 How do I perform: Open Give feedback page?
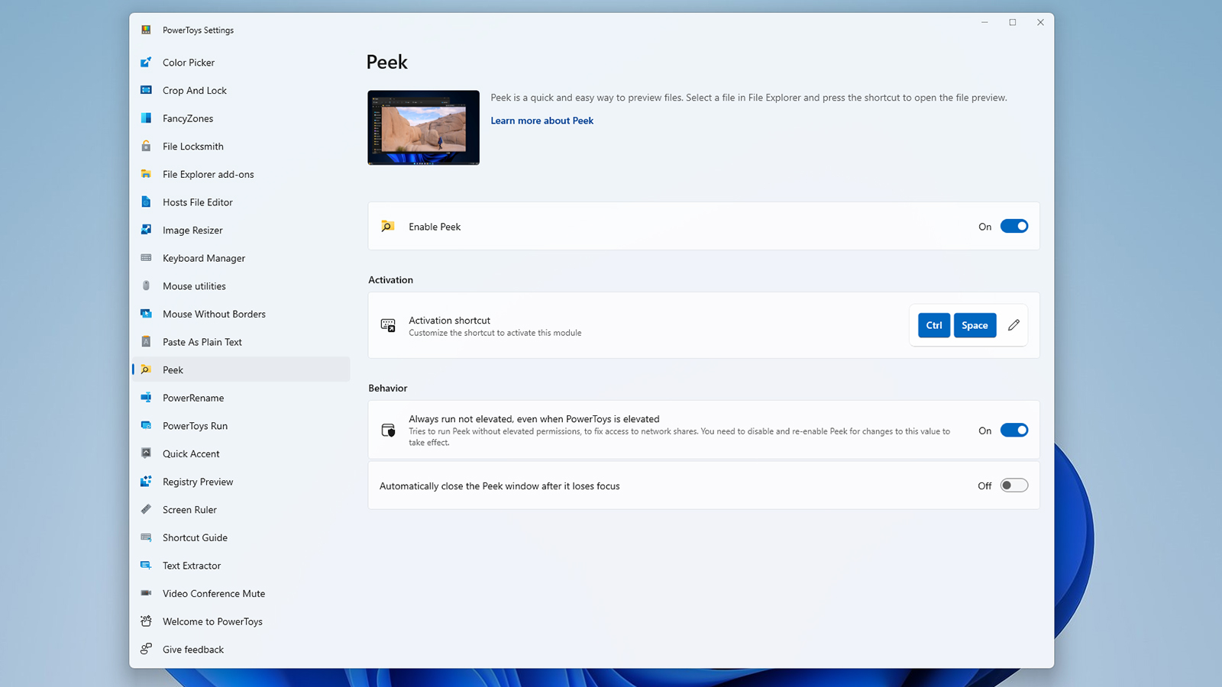pyautogui.click(x=241, y=649)
